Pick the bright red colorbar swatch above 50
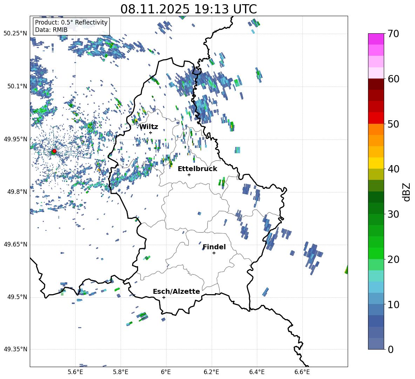The image size is (415, 379). 376,118
